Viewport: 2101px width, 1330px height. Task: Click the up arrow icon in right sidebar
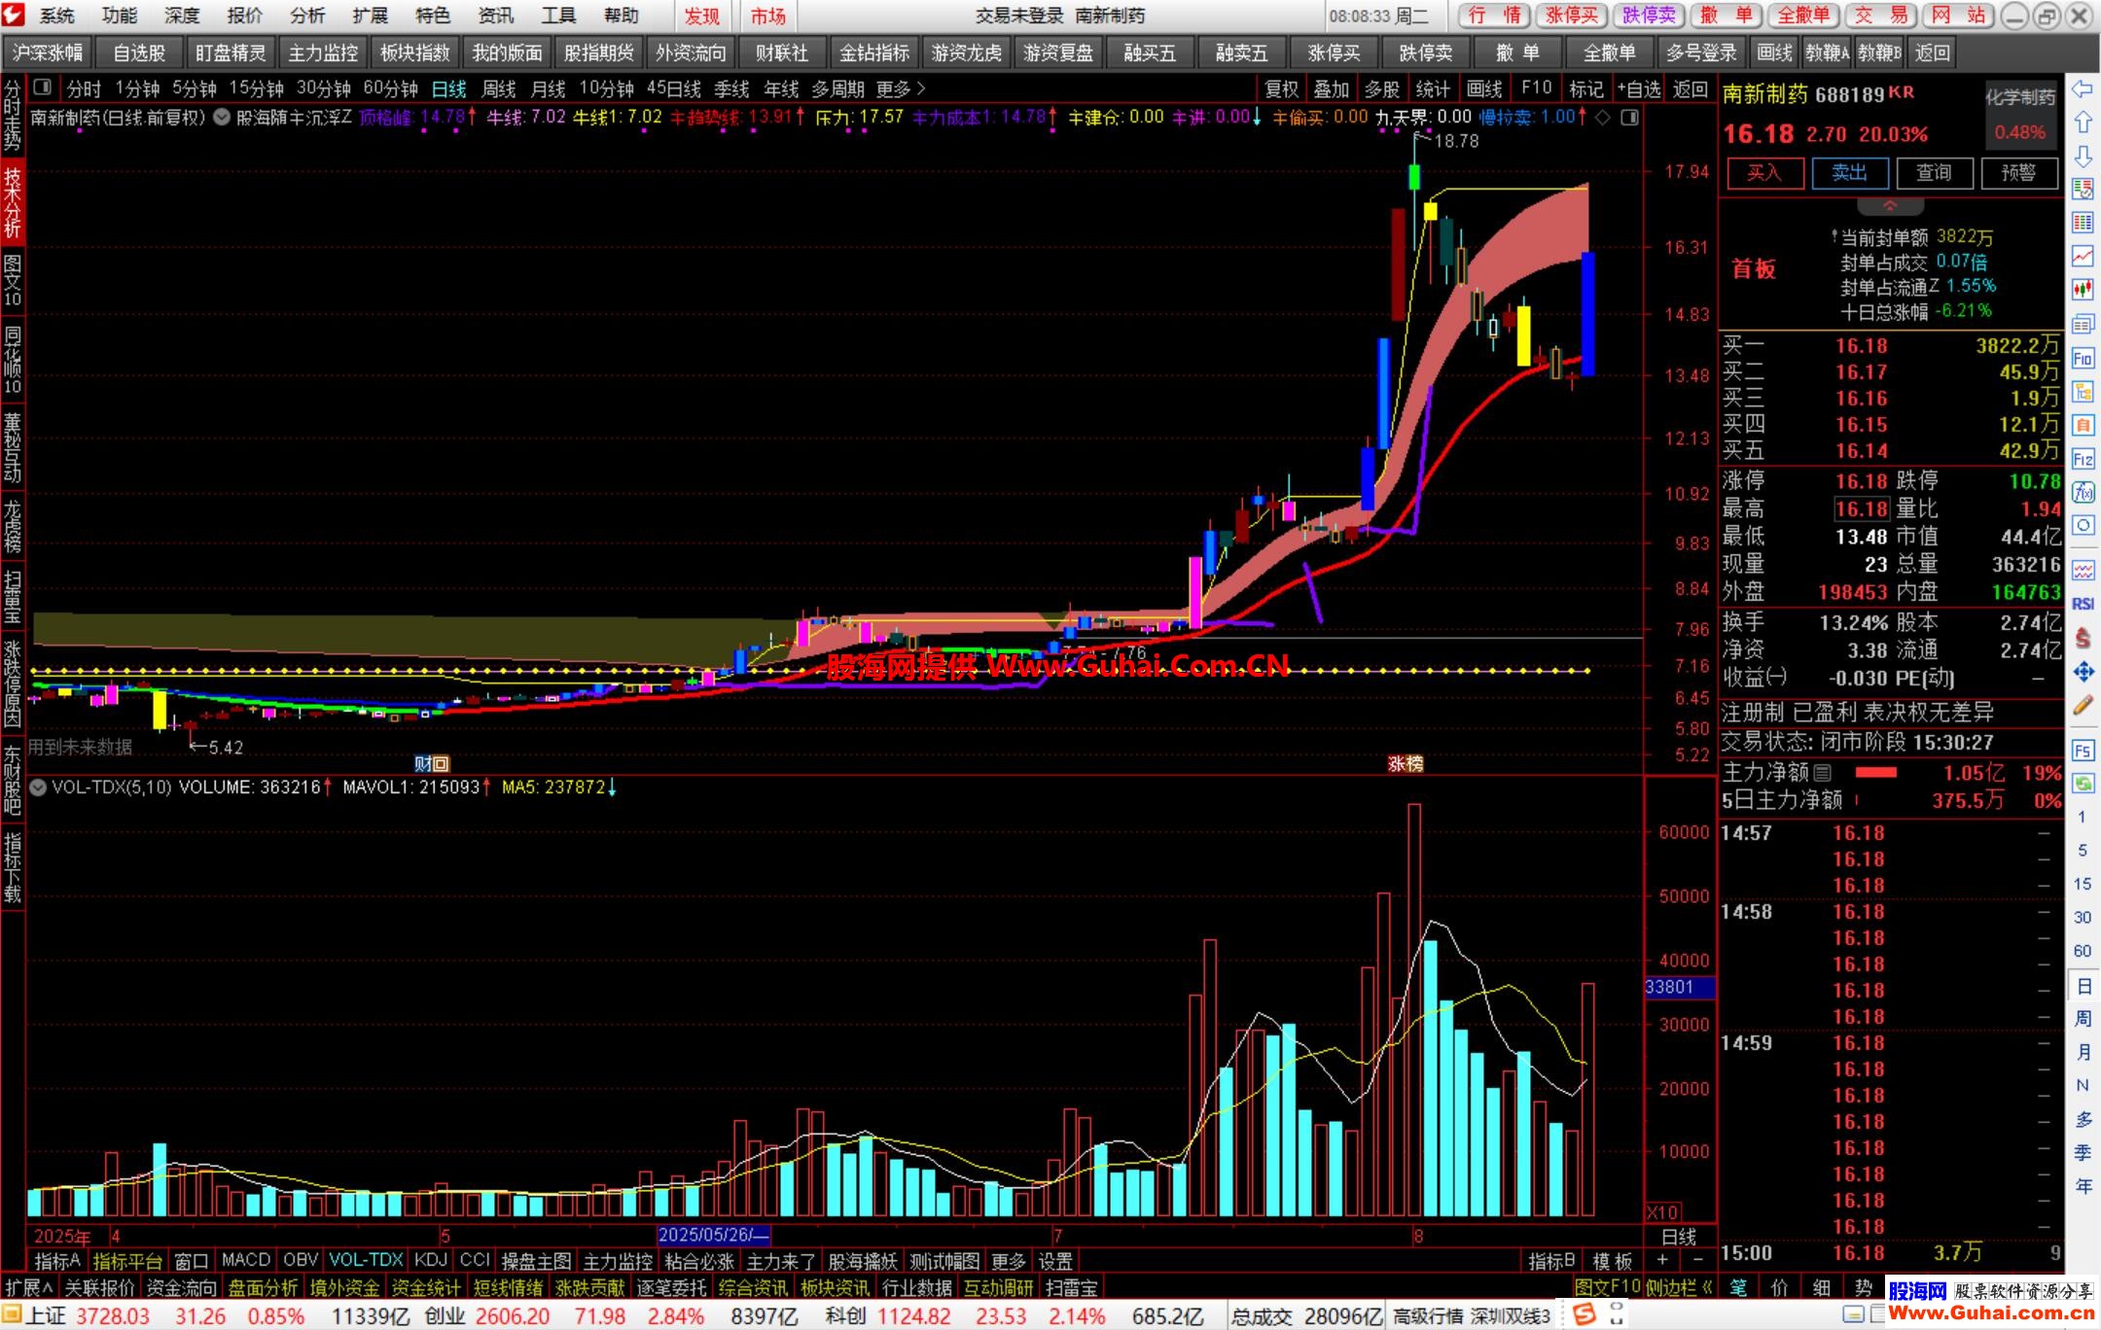pos(2083,122)
